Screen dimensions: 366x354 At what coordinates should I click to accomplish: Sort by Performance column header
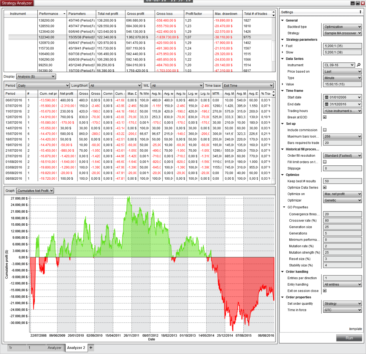coord(52,14)
